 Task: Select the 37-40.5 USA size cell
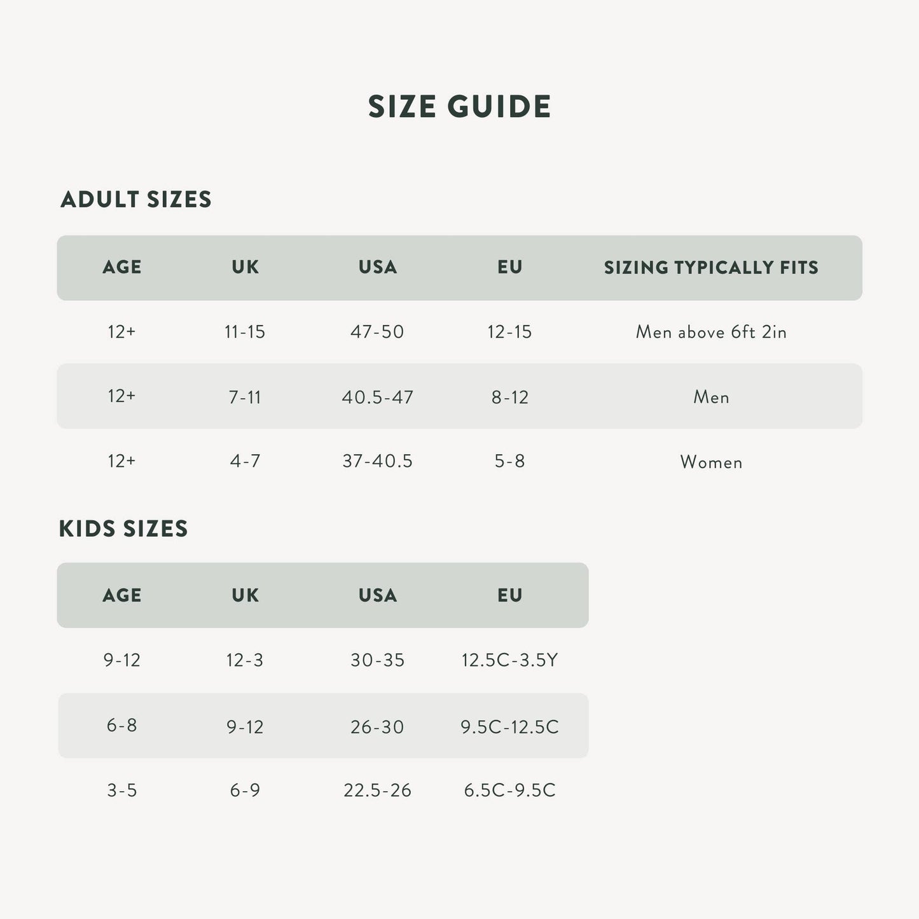(378, 461)
